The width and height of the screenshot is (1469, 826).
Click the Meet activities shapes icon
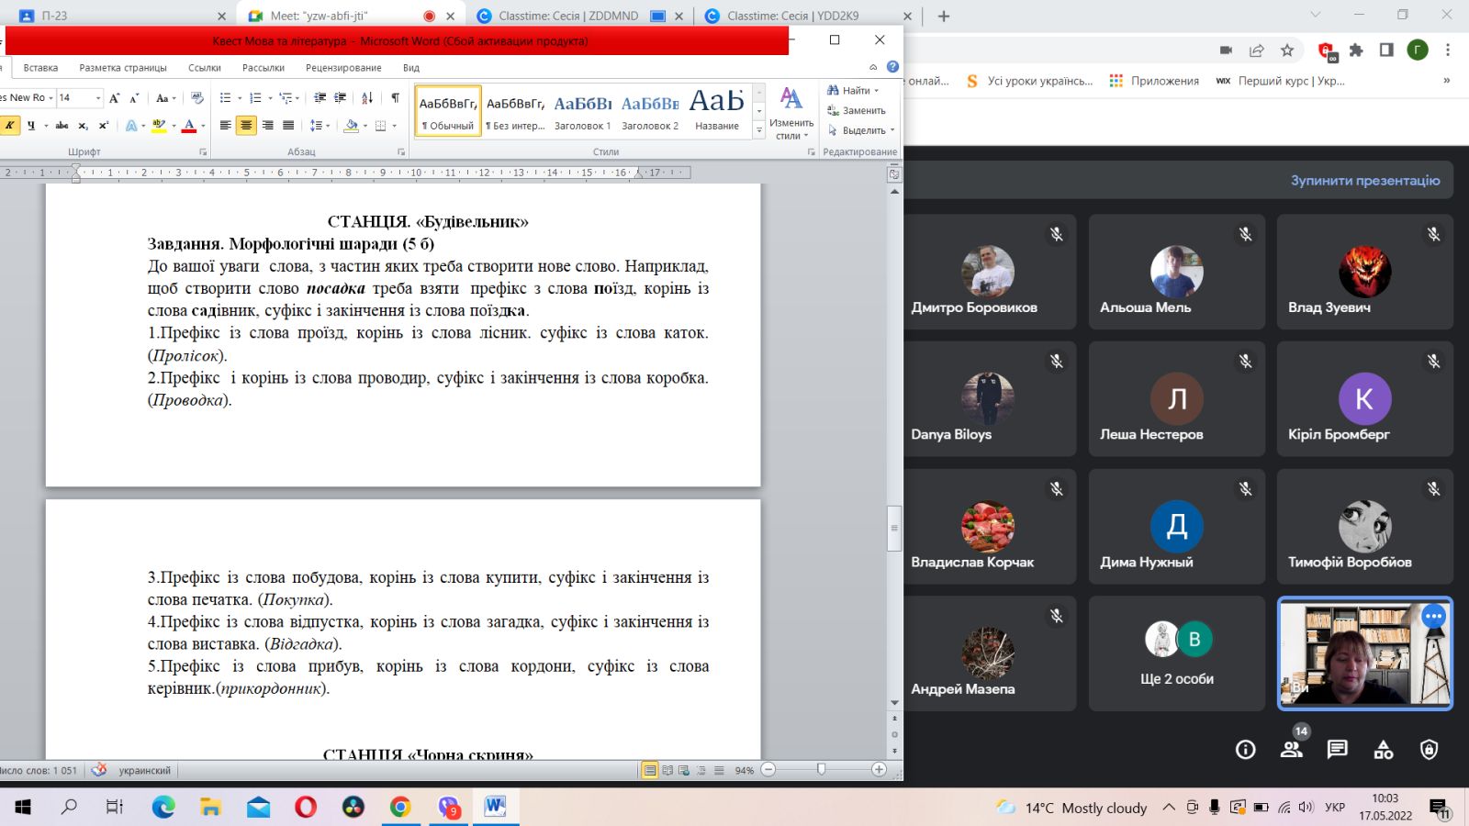click(x=1383, y=750)
